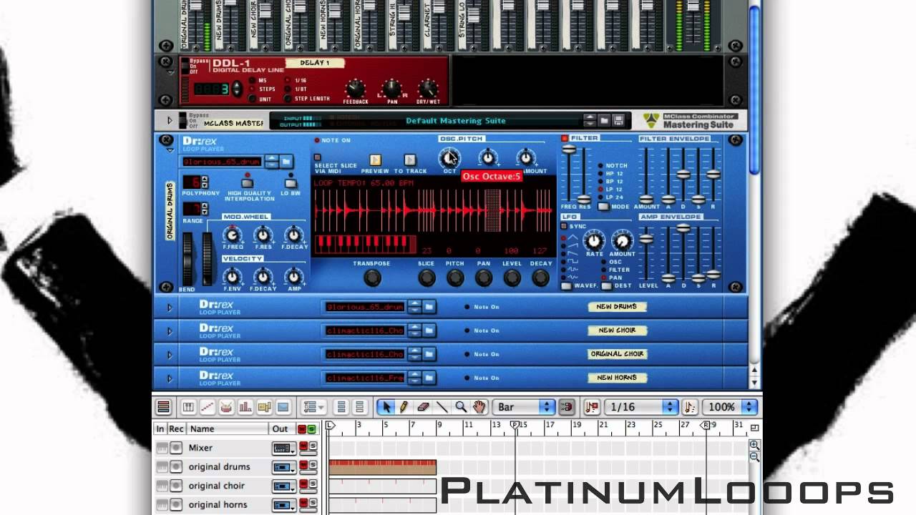The width and height of the screenshot is (916, 515).
Task: Select the Pencil tool
Action: (404, 407)
